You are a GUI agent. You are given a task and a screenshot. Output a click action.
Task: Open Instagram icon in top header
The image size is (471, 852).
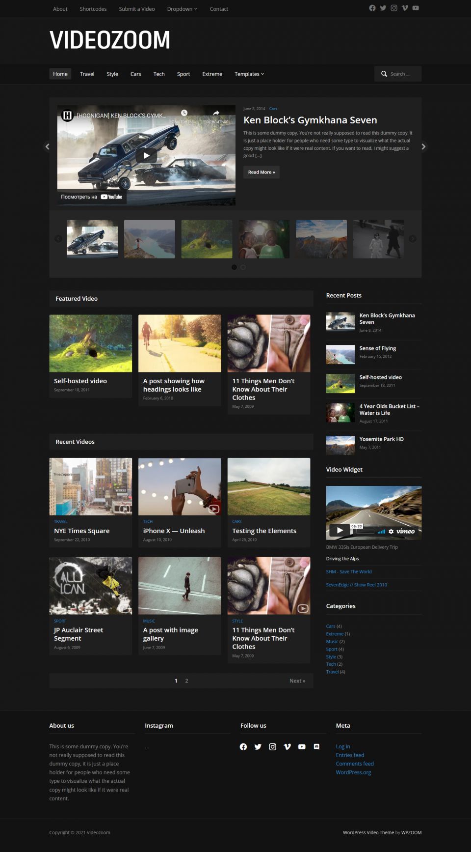point(394,8)
